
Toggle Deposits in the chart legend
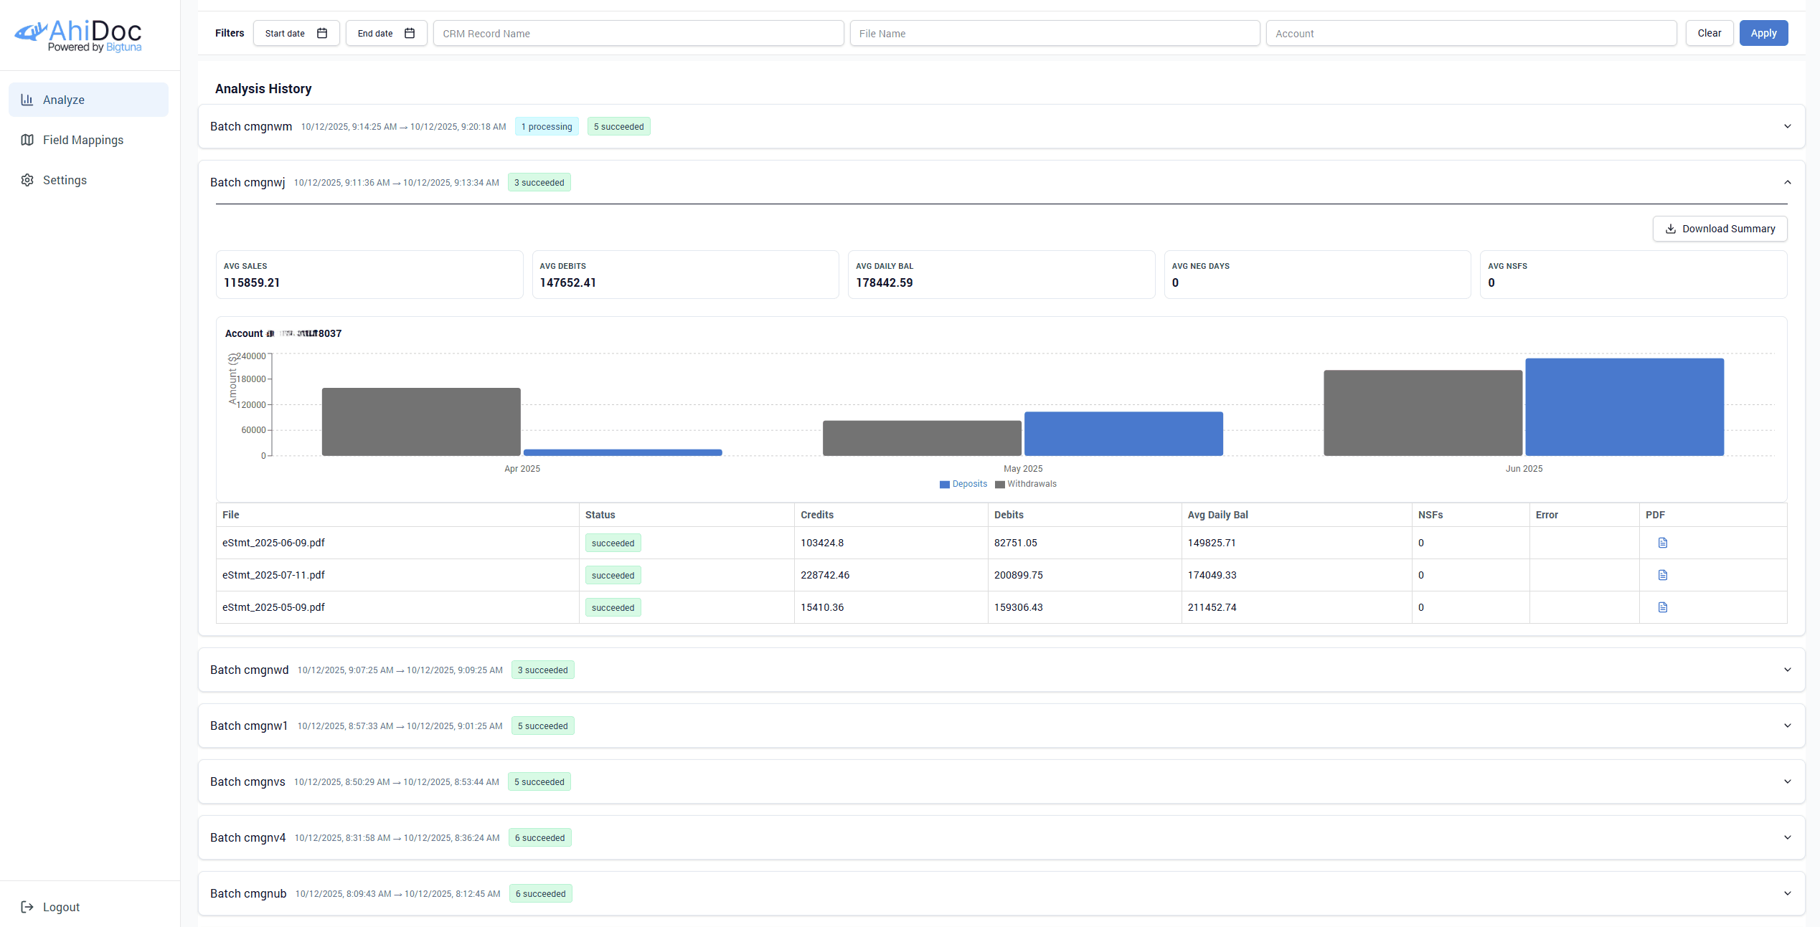963,484
